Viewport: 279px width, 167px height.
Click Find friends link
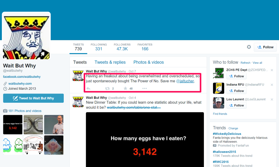[220, 114]
